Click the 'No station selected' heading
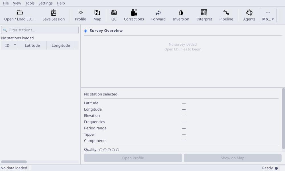 pyautogui.click(x=101, y=94)
